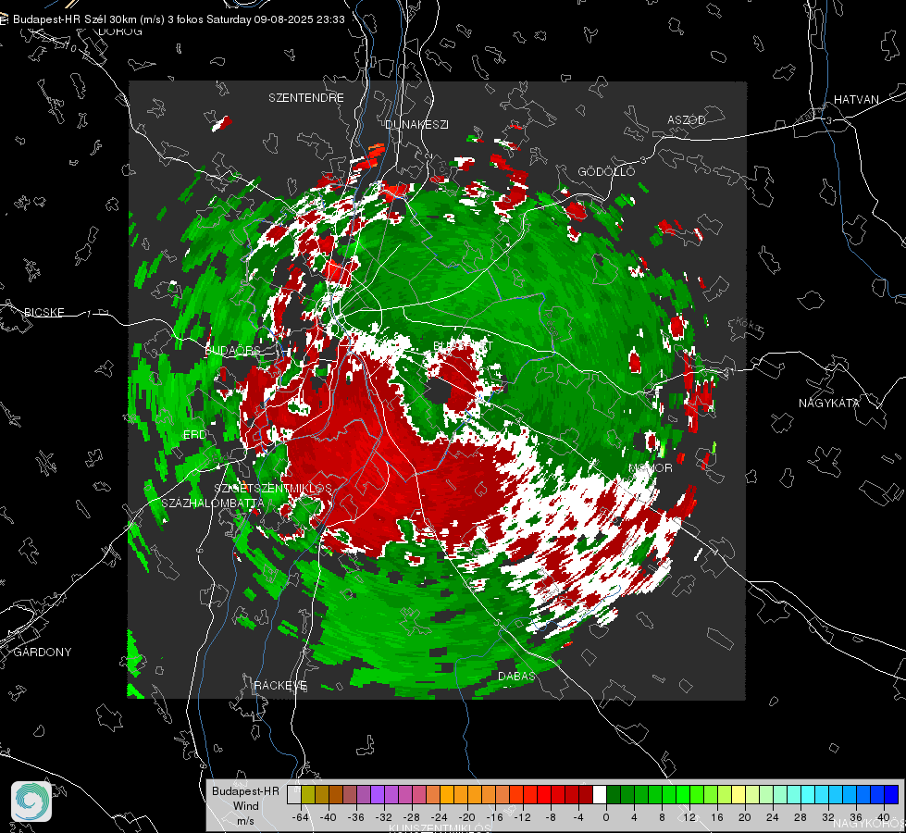Screen dimensions: 906x833
Task: Click the ÉRD town label
Action: (x=194, y=434)
